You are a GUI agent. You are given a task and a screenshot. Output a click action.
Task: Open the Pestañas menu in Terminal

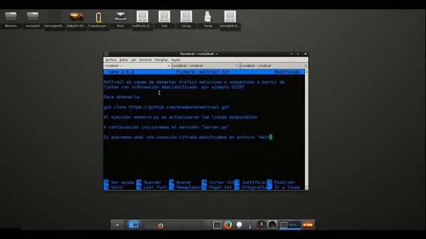tap(161, 60)
